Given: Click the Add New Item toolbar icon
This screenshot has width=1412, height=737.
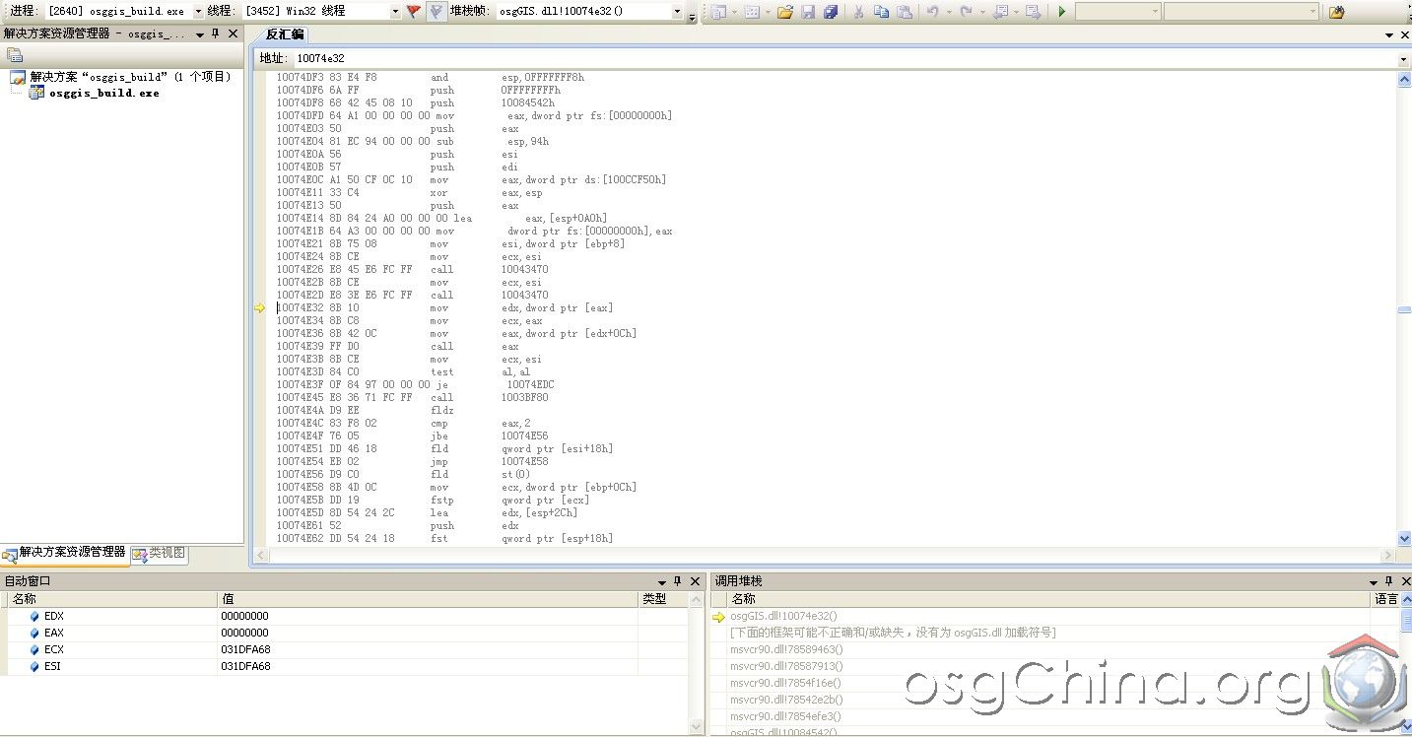Looking at the screenshot, I should pos(751,12).
